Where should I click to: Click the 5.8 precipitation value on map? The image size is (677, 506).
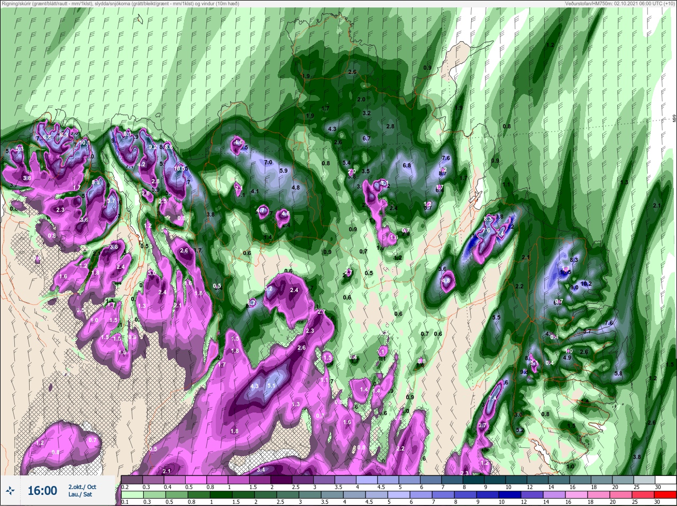(619, 373)
